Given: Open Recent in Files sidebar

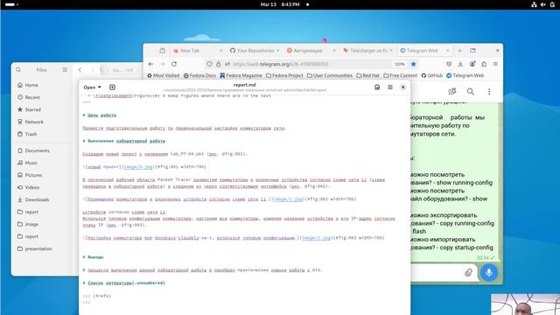Looking at the screenshot, I should [41, 97].
